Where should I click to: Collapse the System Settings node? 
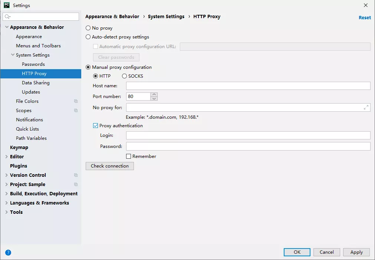[13, 55]
